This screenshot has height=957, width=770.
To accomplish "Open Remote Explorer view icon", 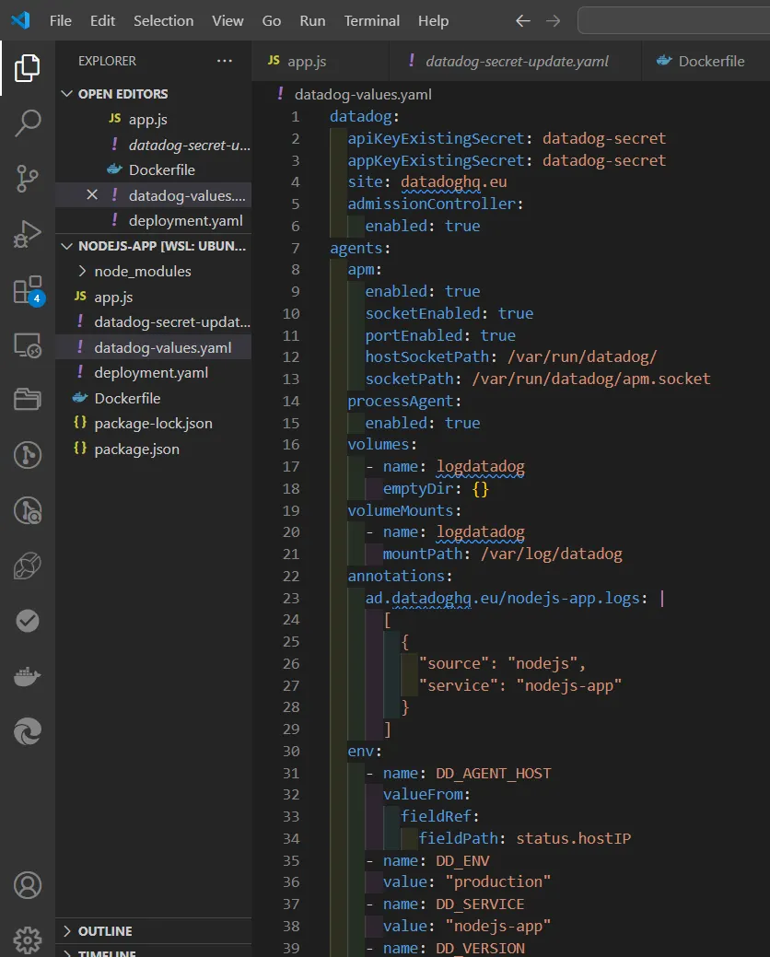I will coord(28,344).
